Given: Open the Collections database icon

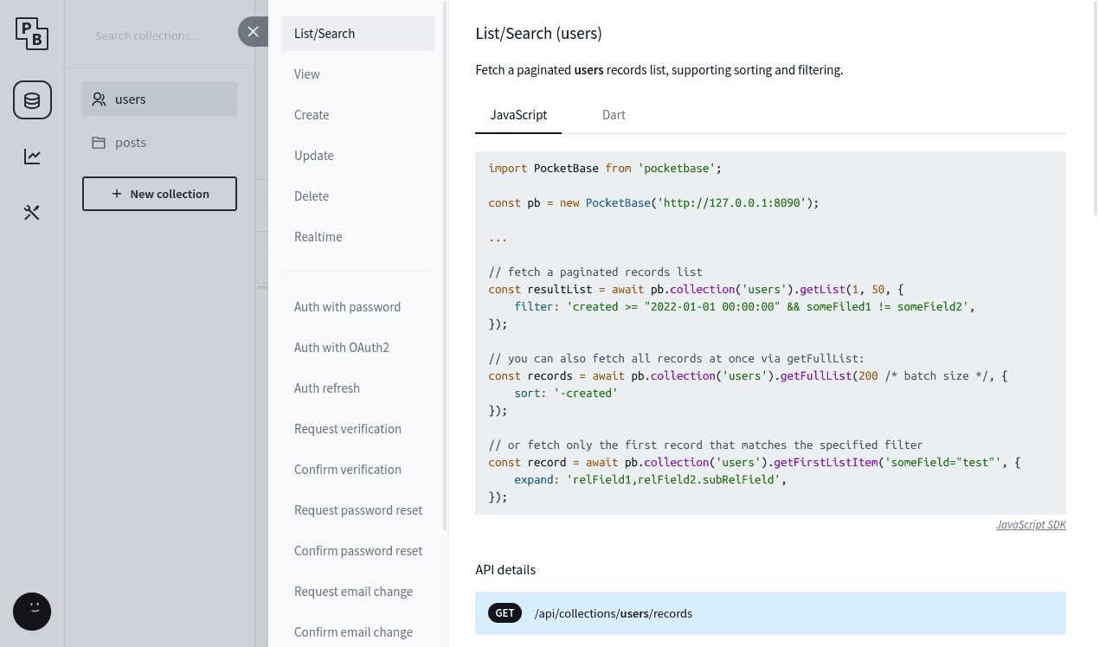Looking at the screenshot, I should pyautogui.click(x=32, y=100).
